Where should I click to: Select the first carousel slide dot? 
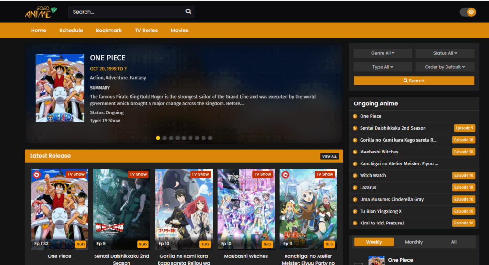pyautogui.click(x=158, y=138)
